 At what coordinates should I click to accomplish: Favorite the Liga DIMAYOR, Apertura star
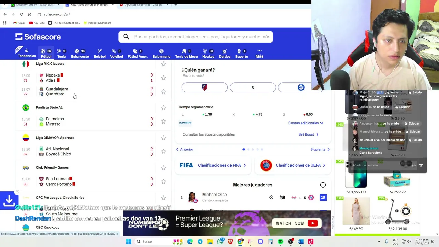tap(163, 138)
